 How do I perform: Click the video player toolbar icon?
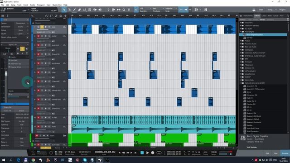pyautogui.click(x=205, y=10)
